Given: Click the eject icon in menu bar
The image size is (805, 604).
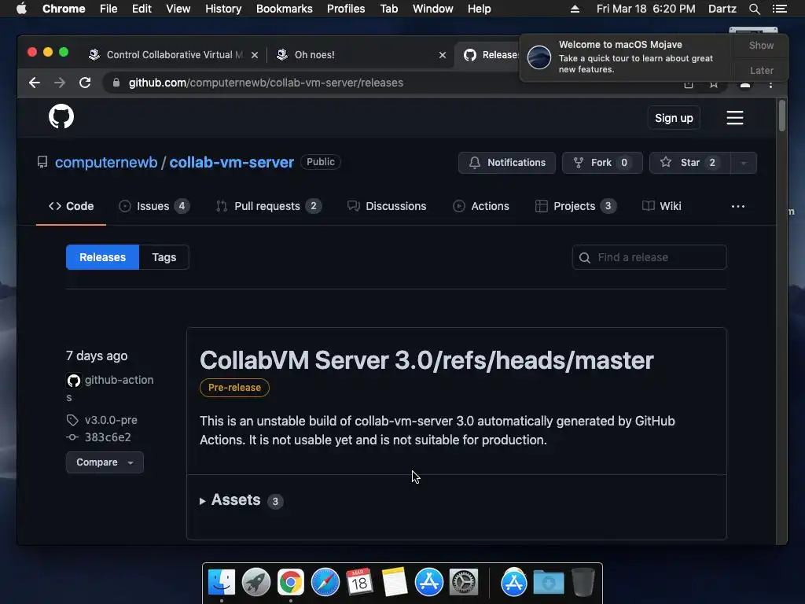Looking at the screenshot, I should click(x=575, y=9).
